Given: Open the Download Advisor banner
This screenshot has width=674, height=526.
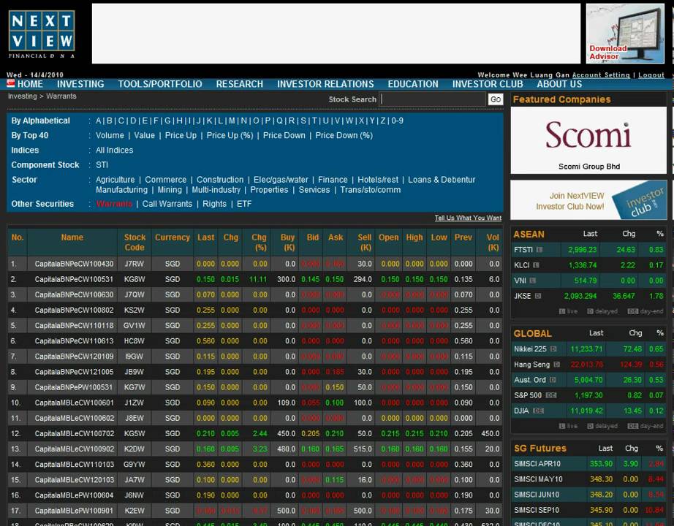Looking at the screenshot, I should coord(626,34).
